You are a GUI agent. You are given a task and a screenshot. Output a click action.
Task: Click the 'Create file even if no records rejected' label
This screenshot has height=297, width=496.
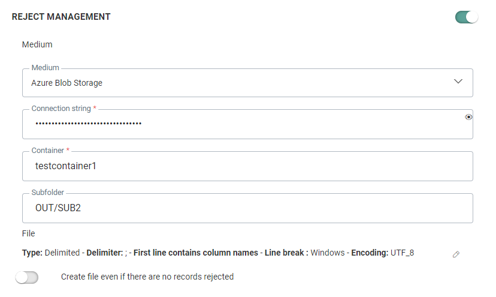(147, 277)
